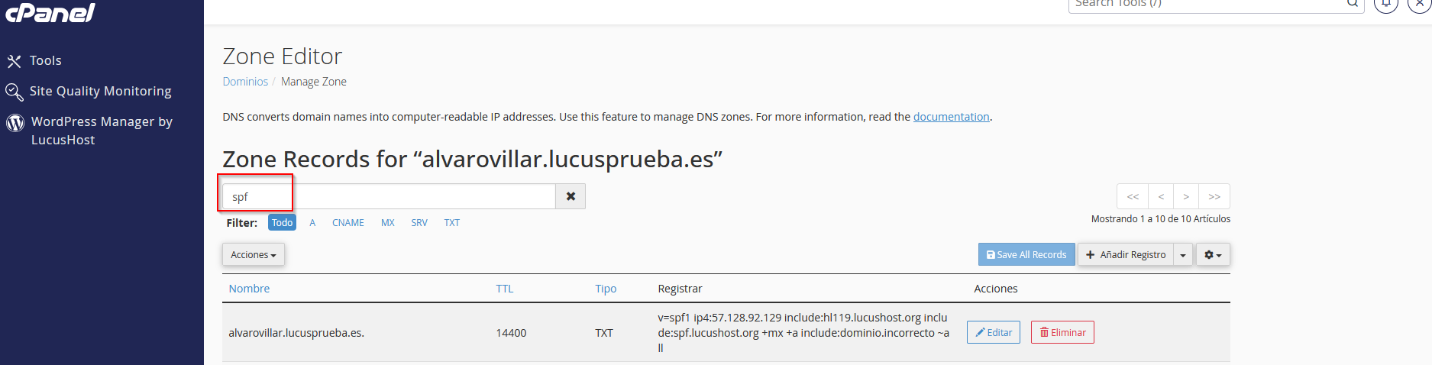Image resolution: width=1432 pixels, height=365 pixels.
Task: Open WordPress Manager by LucusHost
Action: click(x=90, y=131)
